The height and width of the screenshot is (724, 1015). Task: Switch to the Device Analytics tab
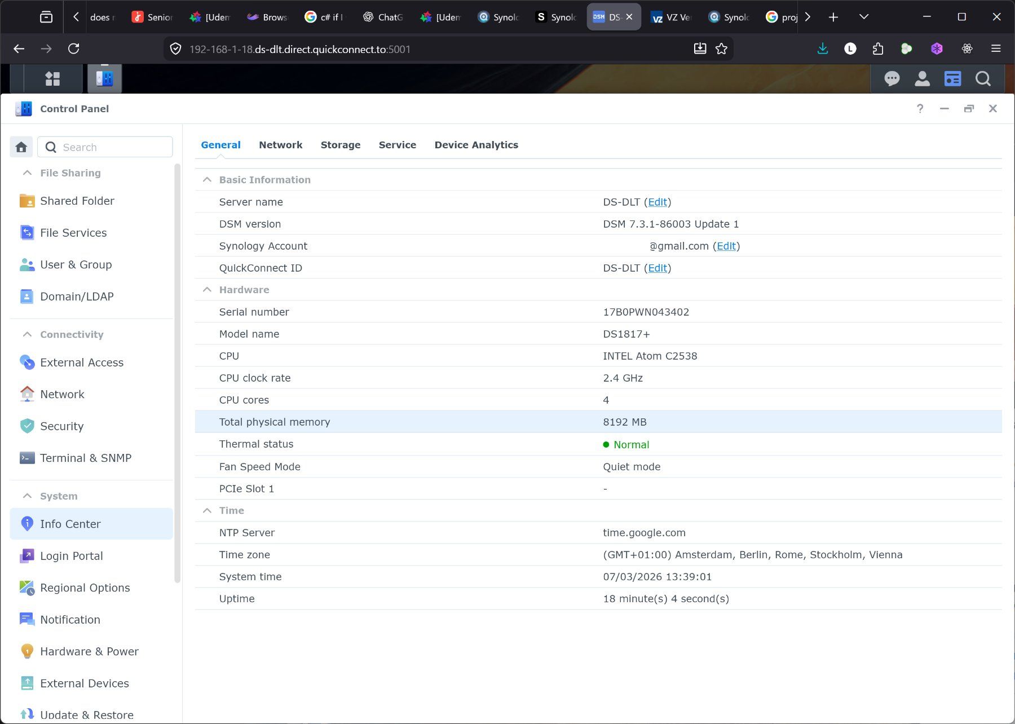tap(476, 145)
